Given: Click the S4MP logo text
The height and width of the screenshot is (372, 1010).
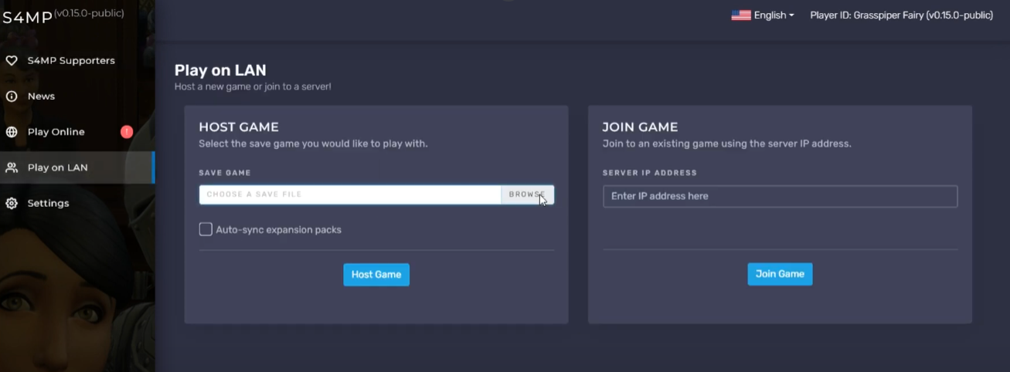Looking at the screenshot, I should [27, 19].
